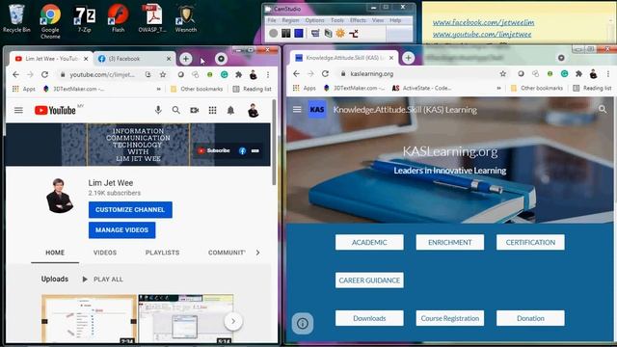Advance uploads carousel with next arrow
Image resolution: width=617 pixels, height=347 pixels.
pos(233,321)
